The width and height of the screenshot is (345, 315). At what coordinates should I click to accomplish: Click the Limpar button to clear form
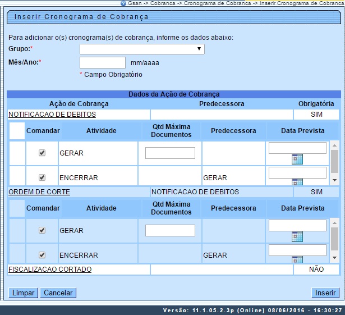(23, 293)
